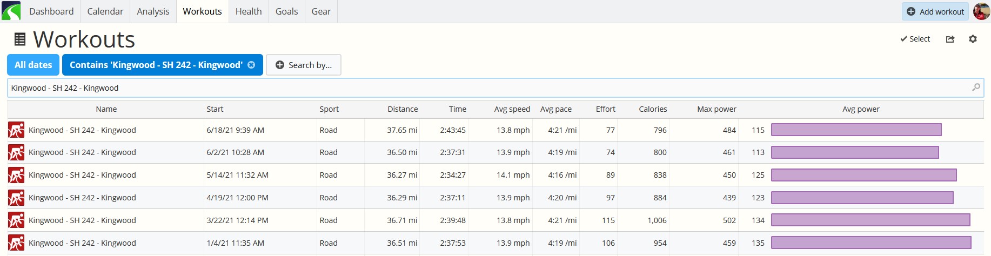Switch to the Analysis tab

point(153,11)
